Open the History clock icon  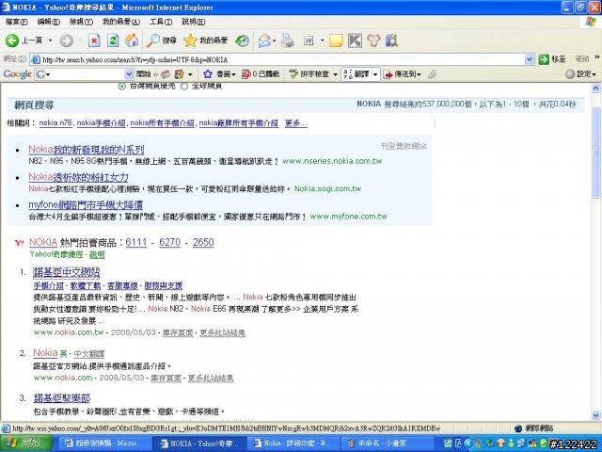point(243,40)
